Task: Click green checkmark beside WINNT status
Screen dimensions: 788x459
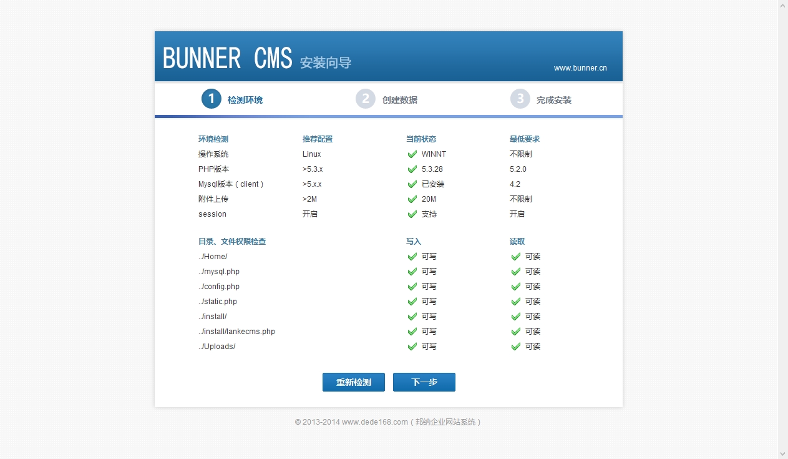Action: click(412, 154)
